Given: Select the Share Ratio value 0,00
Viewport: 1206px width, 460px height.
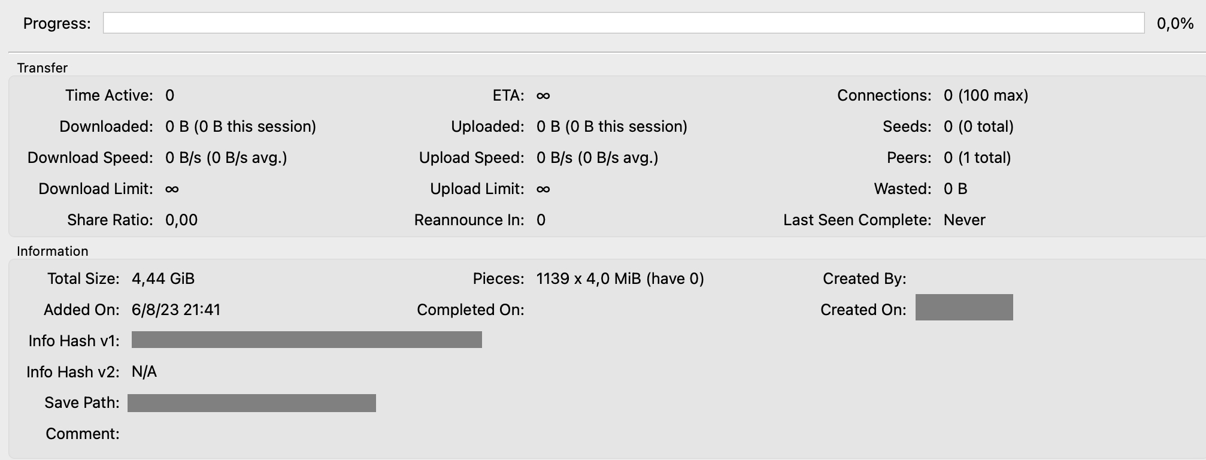Looking at the screenshot, I should (x=180, y=220).
